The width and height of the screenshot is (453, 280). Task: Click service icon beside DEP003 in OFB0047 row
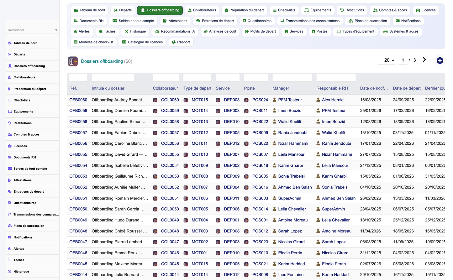coord(218,242)
